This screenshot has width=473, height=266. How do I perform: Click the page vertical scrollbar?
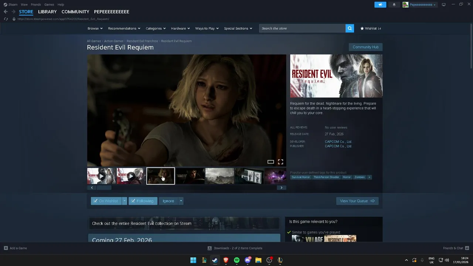[x=471, y=46]
